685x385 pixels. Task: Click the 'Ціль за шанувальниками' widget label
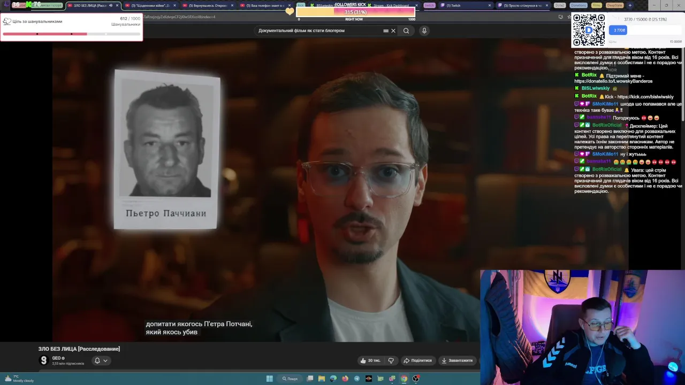(37, 21)
